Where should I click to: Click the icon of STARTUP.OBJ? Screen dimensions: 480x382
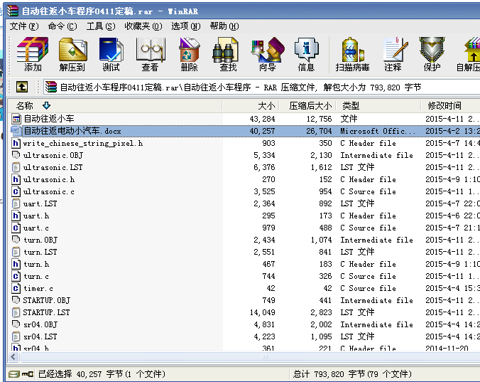(16, 300)
